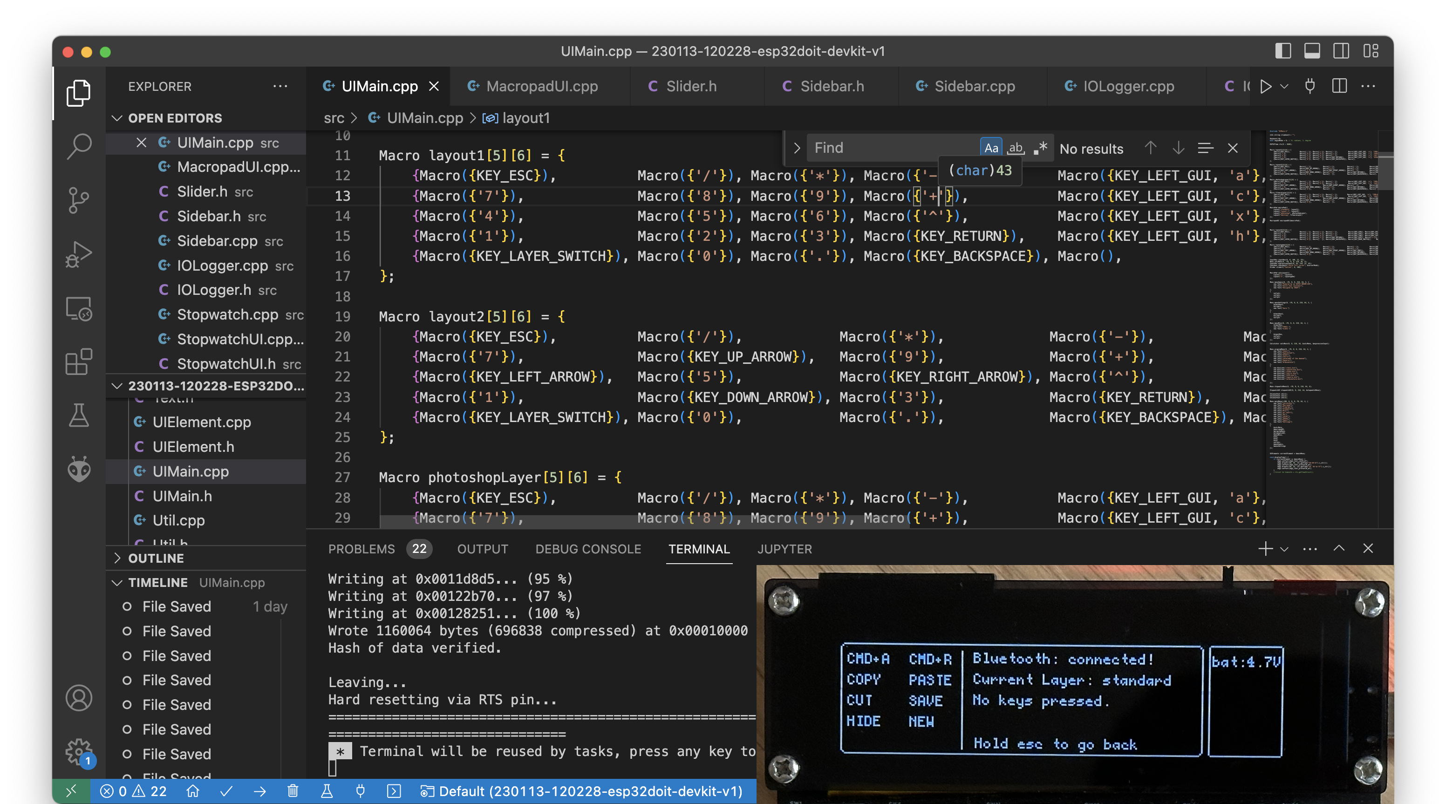Screen dimensions: 1446x804
Task: Open the OUTPUT panel tab
Action: tap(482, 549)
